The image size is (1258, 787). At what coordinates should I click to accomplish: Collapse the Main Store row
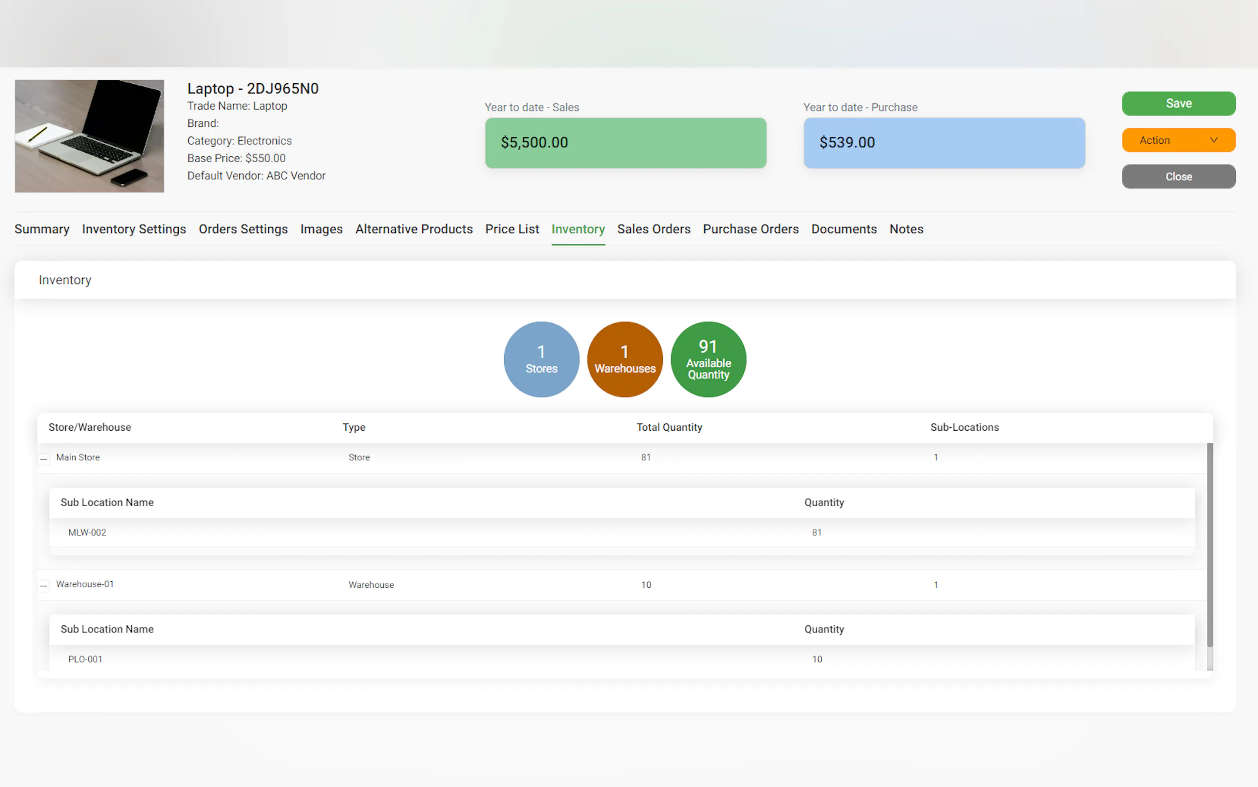coord(44,458)
